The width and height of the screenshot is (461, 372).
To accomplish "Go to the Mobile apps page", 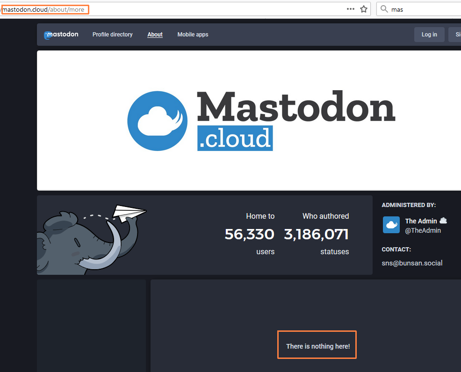I will (193, 35).
